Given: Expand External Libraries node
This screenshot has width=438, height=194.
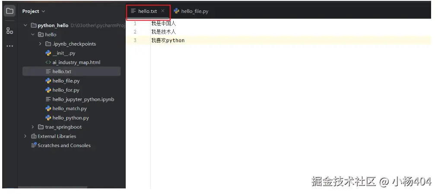Looking at the screenshot, I should tap(25, 136).
